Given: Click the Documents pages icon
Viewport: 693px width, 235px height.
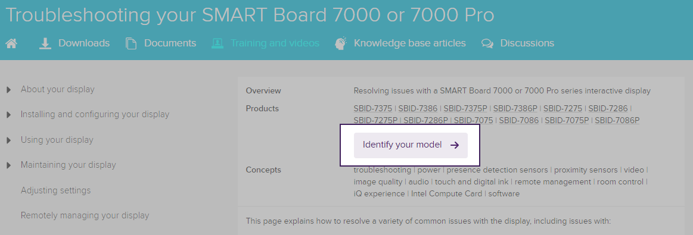Looking at the screenshot, I should click(131, 43).
